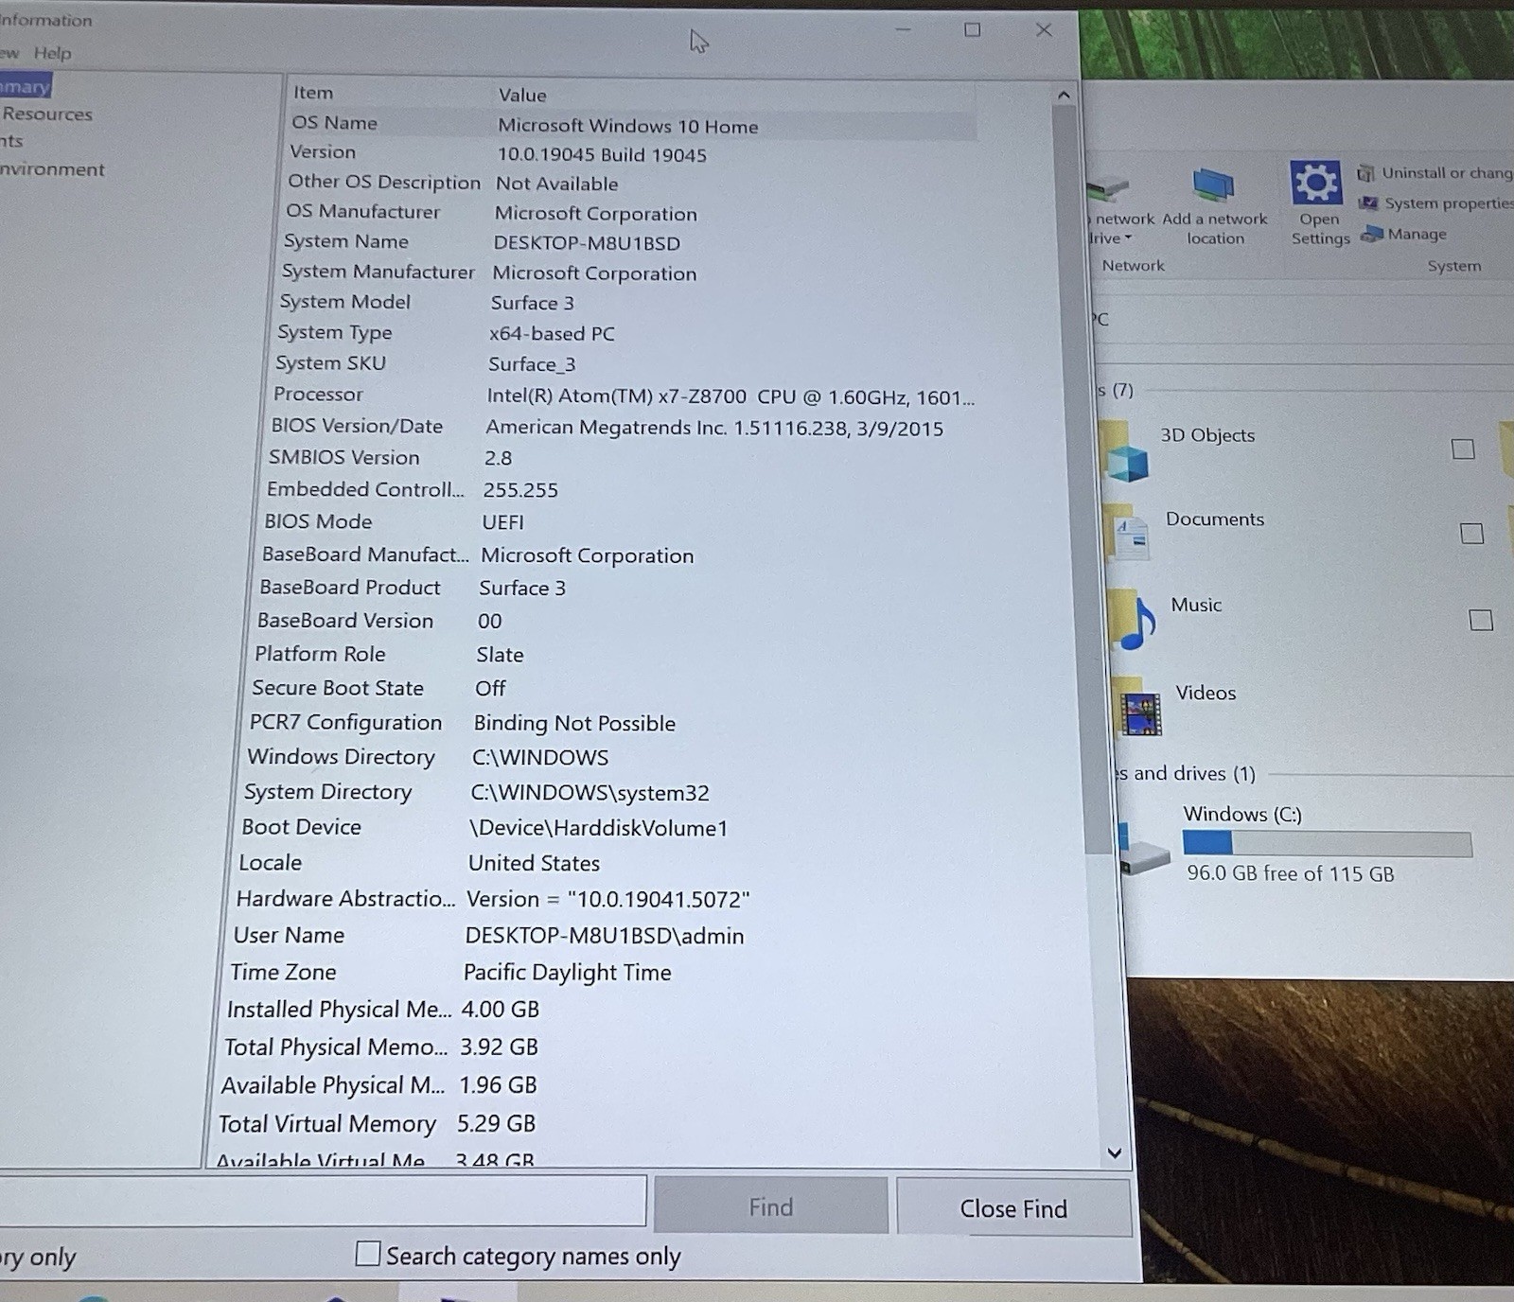Tick the checkbox beside Documents
1514x1302 pixels.
[x=1471, y=534]
